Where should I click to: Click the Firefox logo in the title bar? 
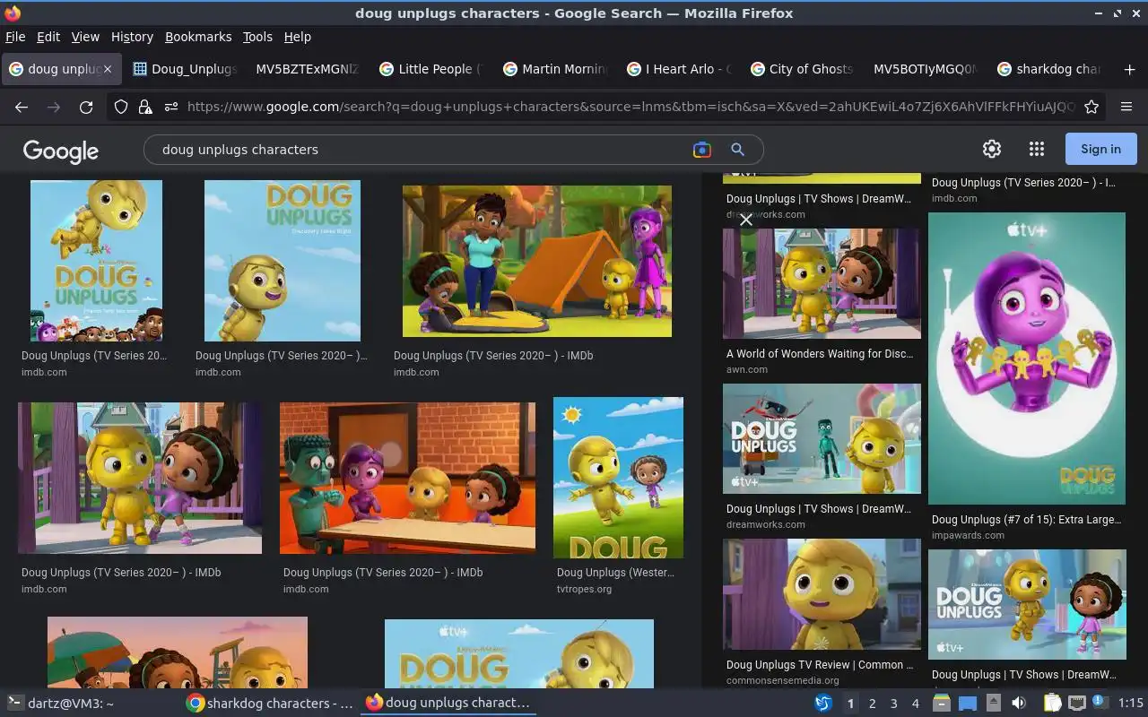pos(13,13)
